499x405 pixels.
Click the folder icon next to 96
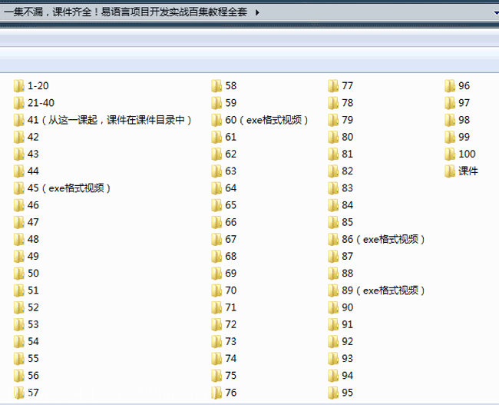pos(450,86)
